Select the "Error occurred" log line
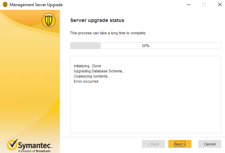225x153 pixels. (86, 81)
